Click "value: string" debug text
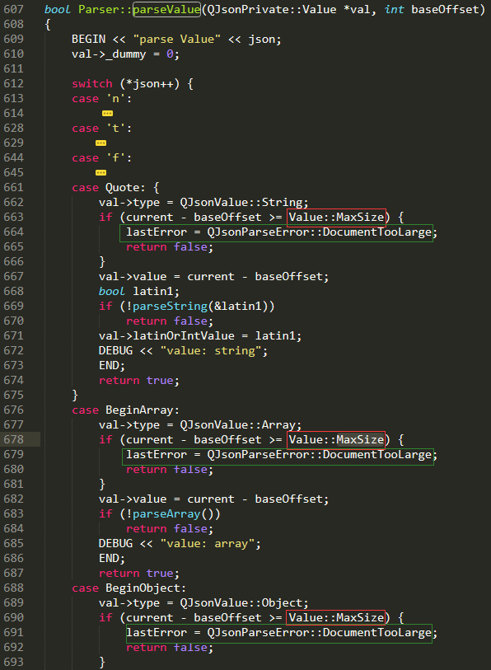Image resolution: width=491 pixels, height=670 pixels. pyautogui.click(x=211, y=351)
